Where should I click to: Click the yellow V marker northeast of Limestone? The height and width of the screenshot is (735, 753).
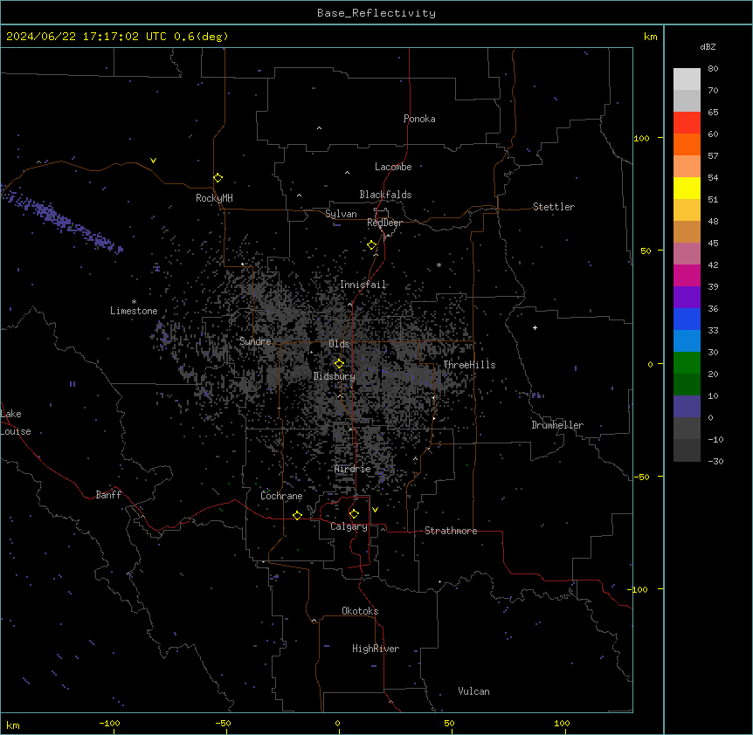point(153,161)
